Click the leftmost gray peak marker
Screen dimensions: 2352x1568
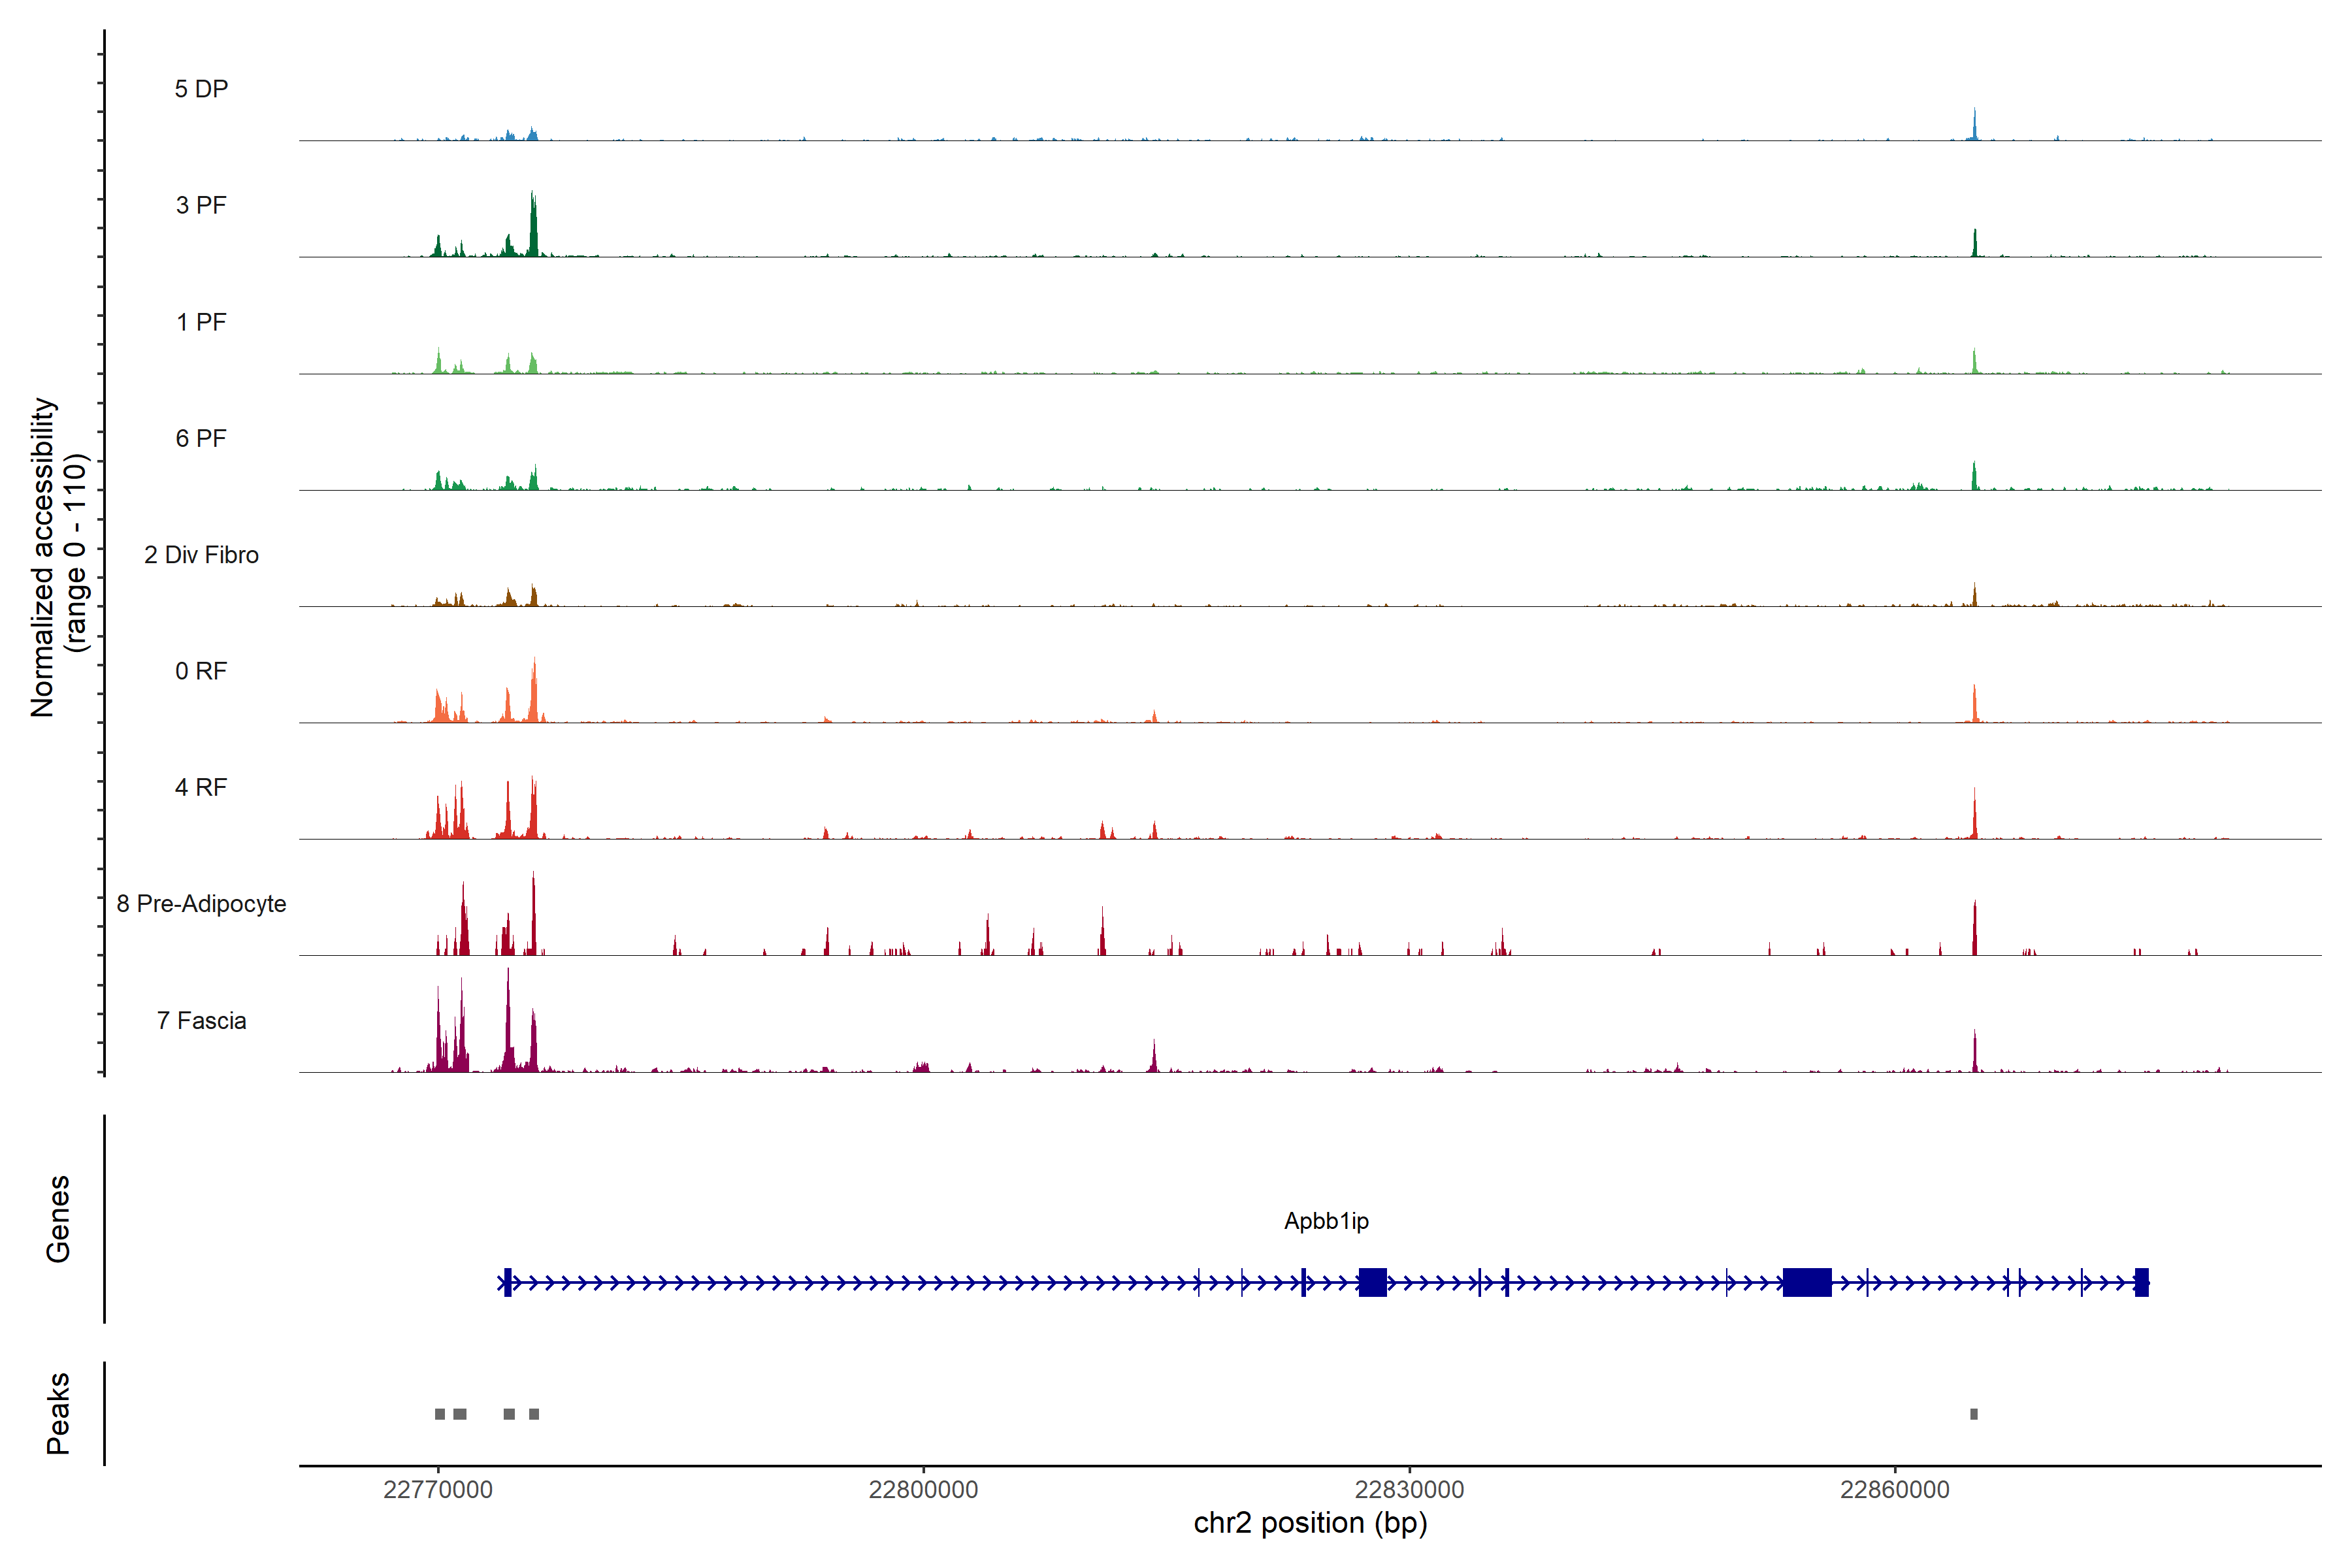(440, 1414)
